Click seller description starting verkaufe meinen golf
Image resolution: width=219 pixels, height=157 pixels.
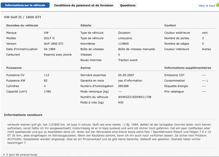coord(109,134)
